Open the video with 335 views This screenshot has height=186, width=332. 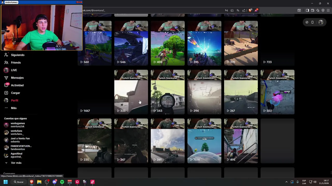coord(131,92)
